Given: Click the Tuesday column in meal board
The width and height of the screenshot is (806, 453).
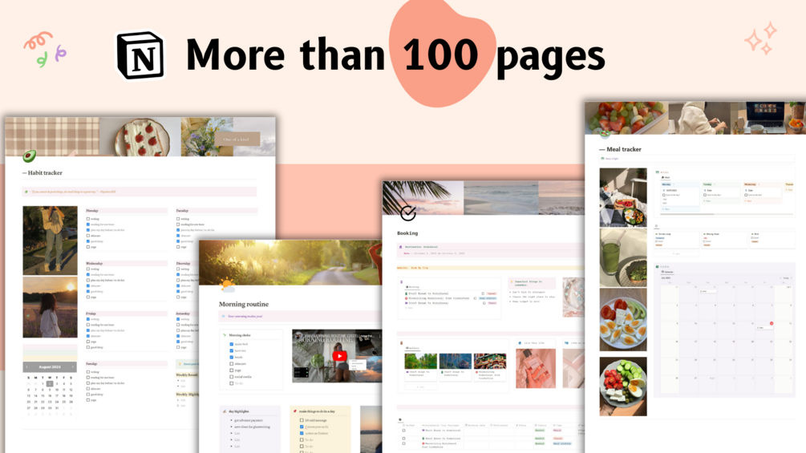Looking at the screenshot, I should click(721, 194).
